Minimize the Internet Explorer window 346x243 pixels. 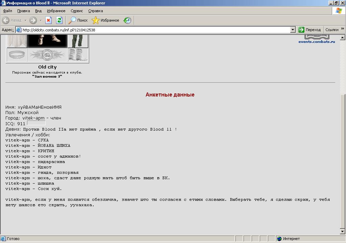331,3
